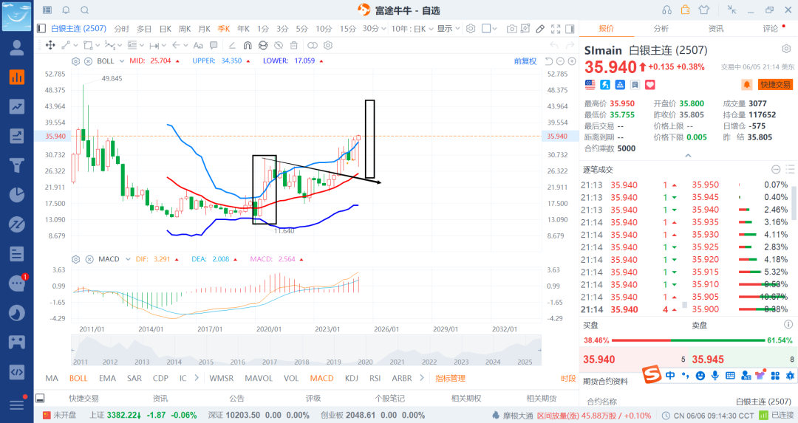Toggle the checkbox next to chart settings
Viewport: 798px width, 423px height.
pyautogui.click(x=486, y=29)
